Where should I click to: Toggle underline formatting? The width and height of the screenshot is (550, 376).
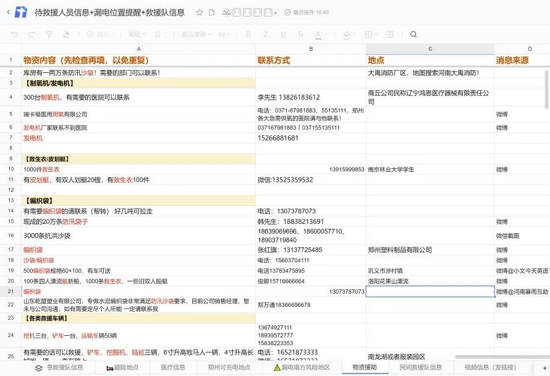point(282,35)
